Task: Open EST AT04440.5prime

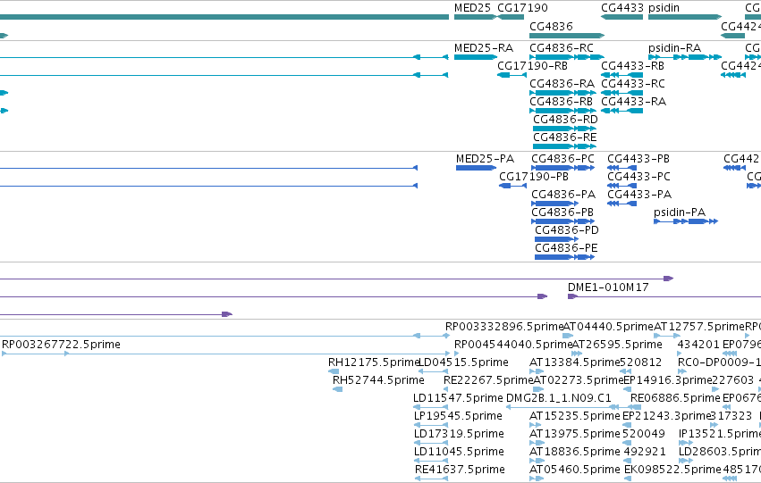Action: point(608,327)
